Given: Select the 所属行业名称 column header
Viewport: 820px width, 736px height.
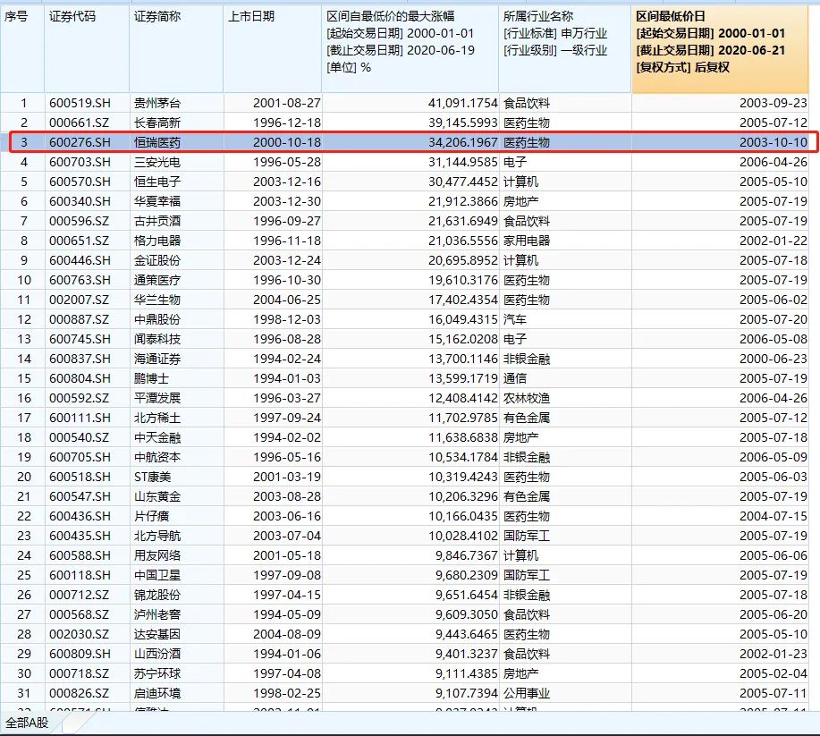Looking at the screenshot, I should coord(538,16).
